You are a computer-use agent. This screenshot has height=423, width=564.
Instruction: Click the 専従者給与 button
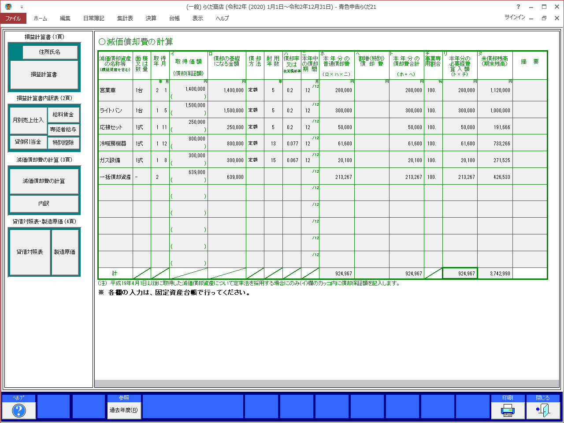pos(63,130)
